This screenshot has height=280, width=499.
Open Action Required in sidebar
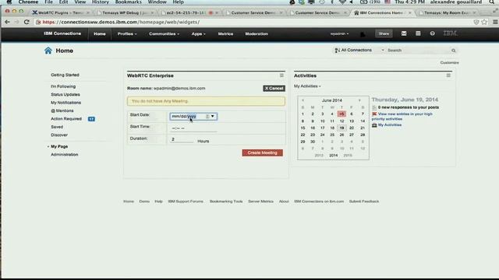pos(66,119)
